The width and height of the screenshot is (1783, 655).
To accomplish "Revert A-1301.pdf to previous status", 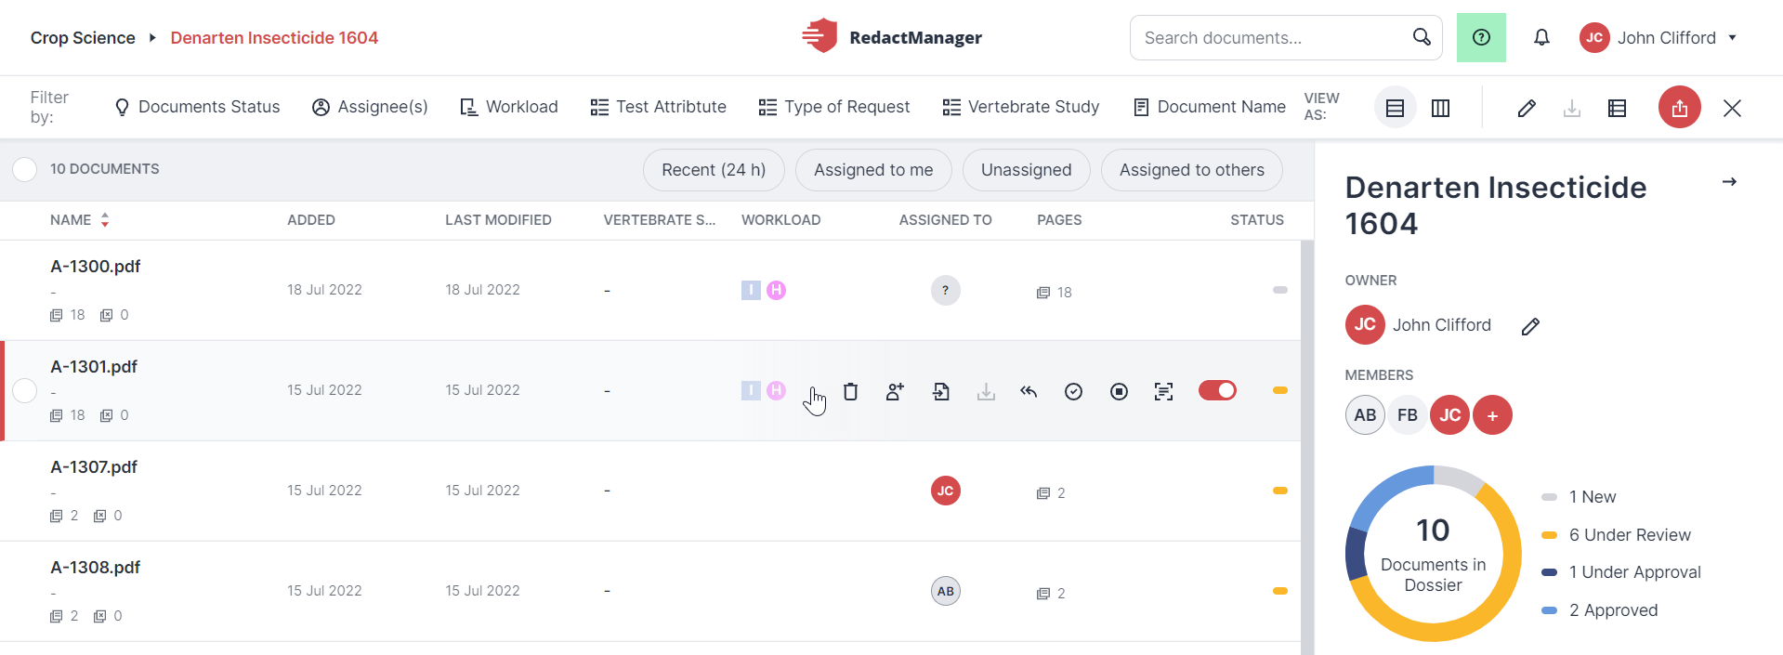I will click(x=1029, y=391).
